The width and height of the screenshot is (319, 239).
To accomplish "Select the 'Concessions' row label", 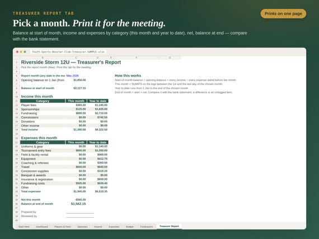I will [x=30, y=117].
